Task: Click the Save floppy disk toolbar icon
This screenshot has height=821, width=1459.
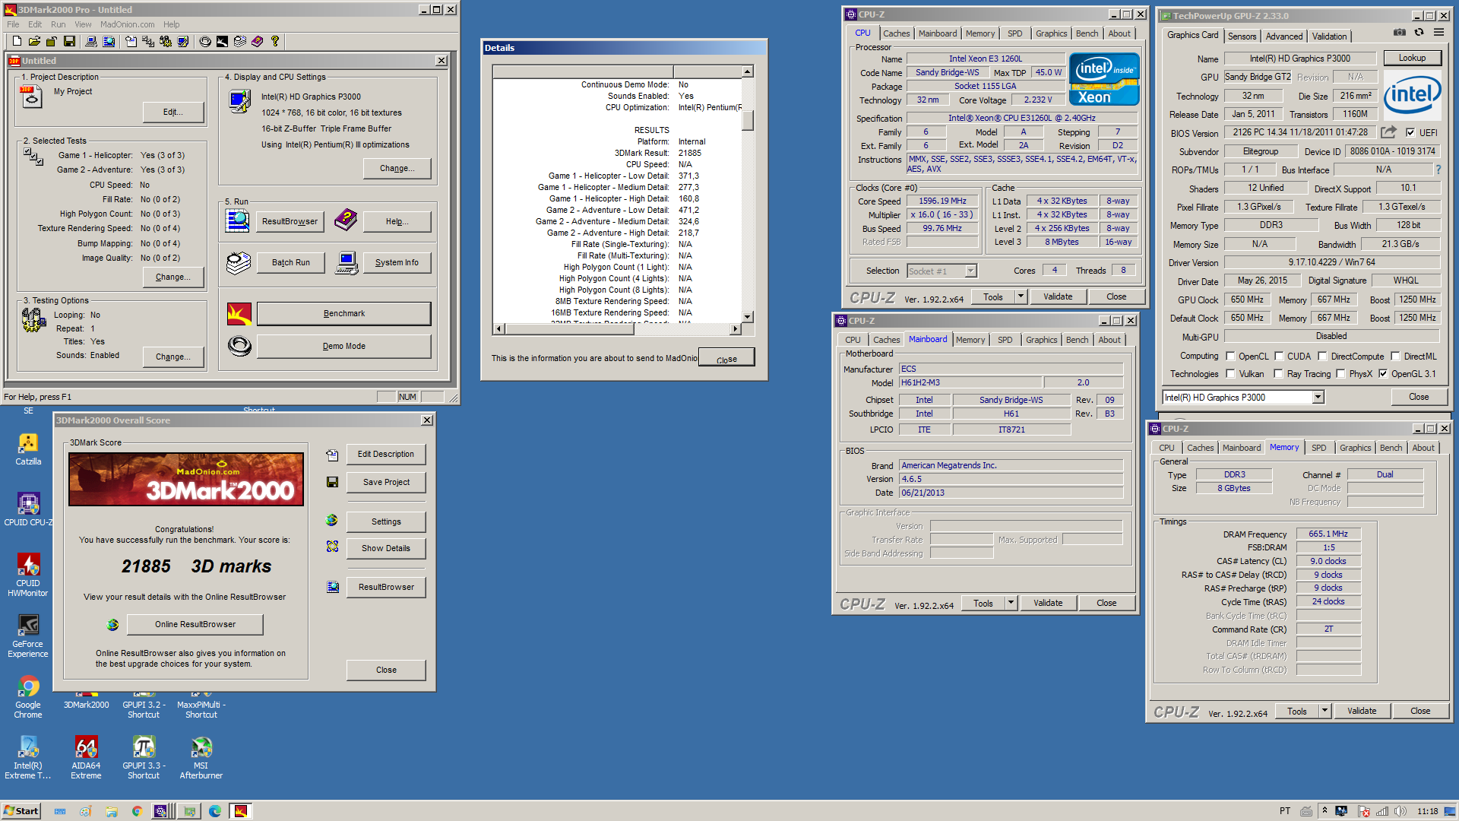Action: coord(69,42)
